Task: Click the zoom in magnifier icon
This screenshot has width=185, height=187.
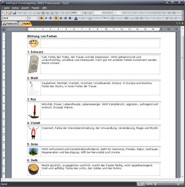Action: coord(85,13)
